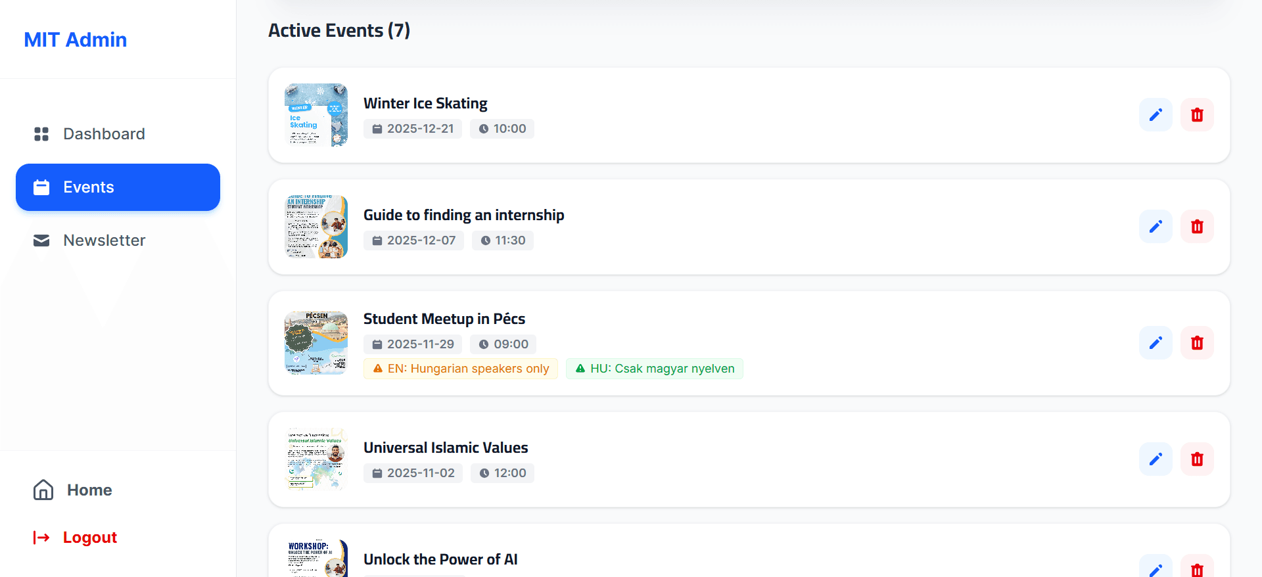
Task: Open the Newsletter section
Action: pos(118,241)
